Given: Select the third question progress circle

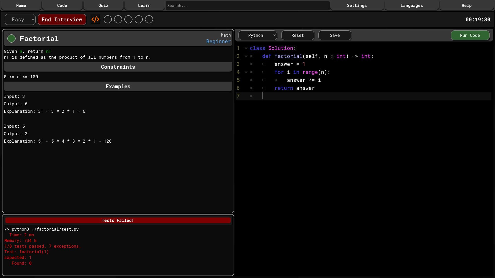Looking at the screenshot, I should 128,20.
